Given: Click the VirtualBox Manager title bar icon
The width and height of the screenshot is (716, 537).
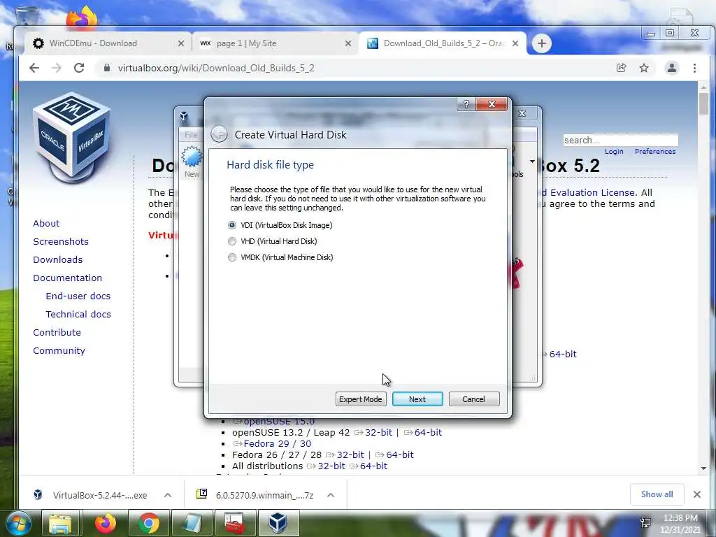Looking at the screenshot, I should pyautogui.click(x=184, y=115).
